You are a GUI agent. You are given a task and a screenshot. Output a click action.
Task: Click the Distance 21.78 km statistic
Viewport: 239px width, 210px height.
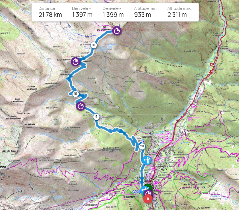(50, 12)
